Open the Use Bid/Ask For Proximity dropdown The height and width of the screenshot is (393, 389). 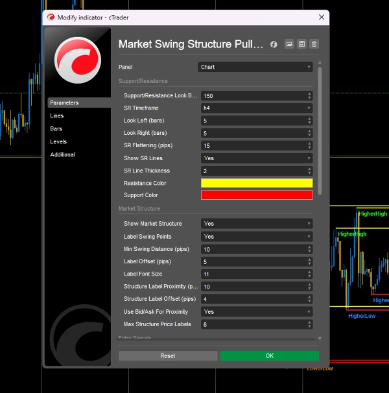[x=257, y=312]
